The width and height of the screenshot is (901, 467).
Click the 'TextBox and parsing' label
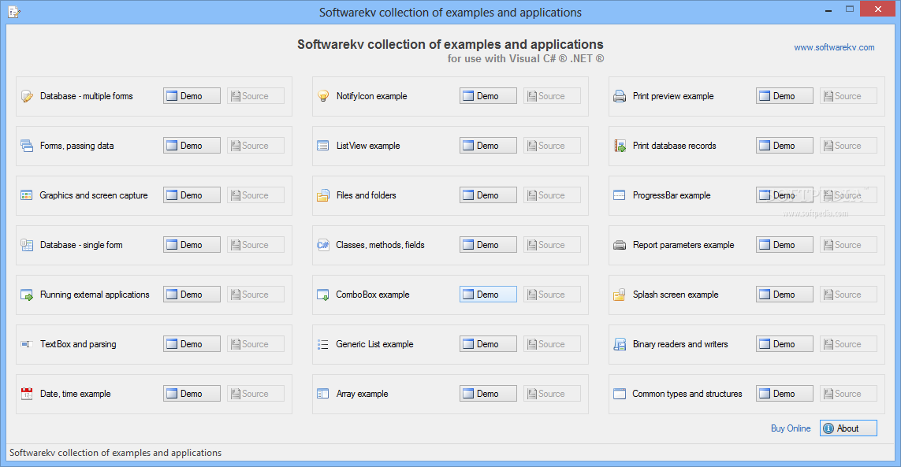pyautogui.click(x=78, y=344)
